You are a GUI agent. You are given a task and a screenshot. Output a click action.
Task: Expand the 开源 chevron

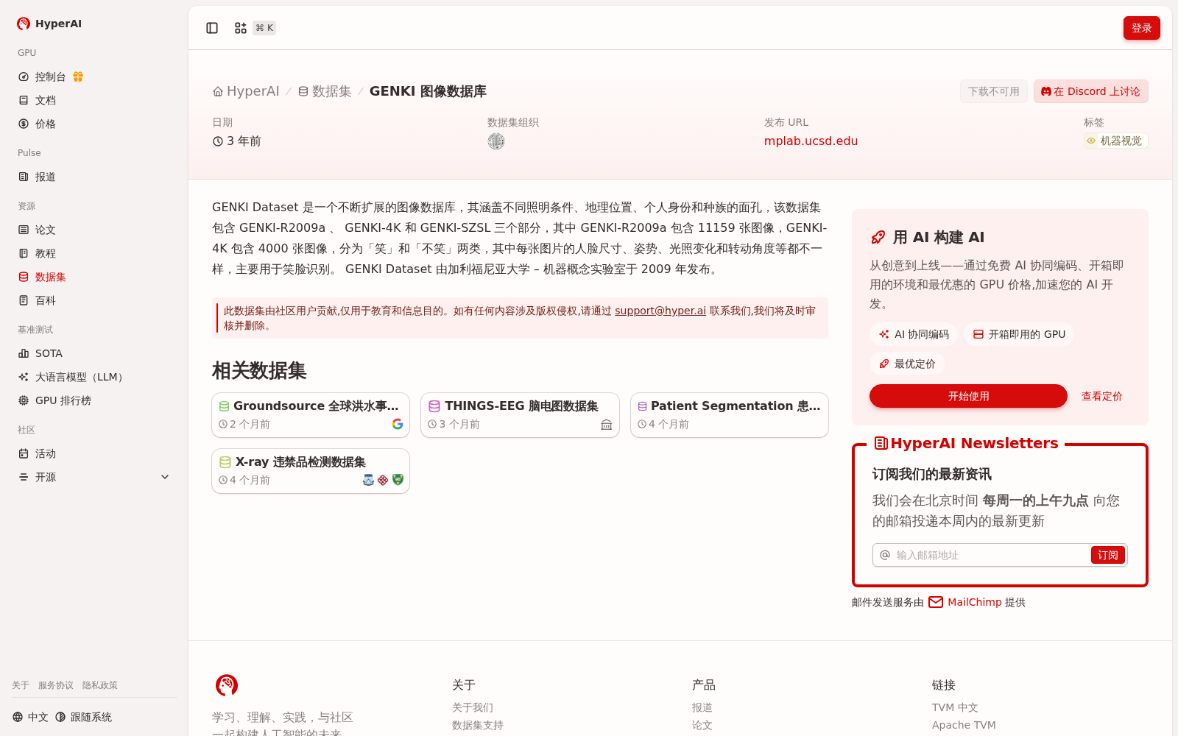point(165,477)
